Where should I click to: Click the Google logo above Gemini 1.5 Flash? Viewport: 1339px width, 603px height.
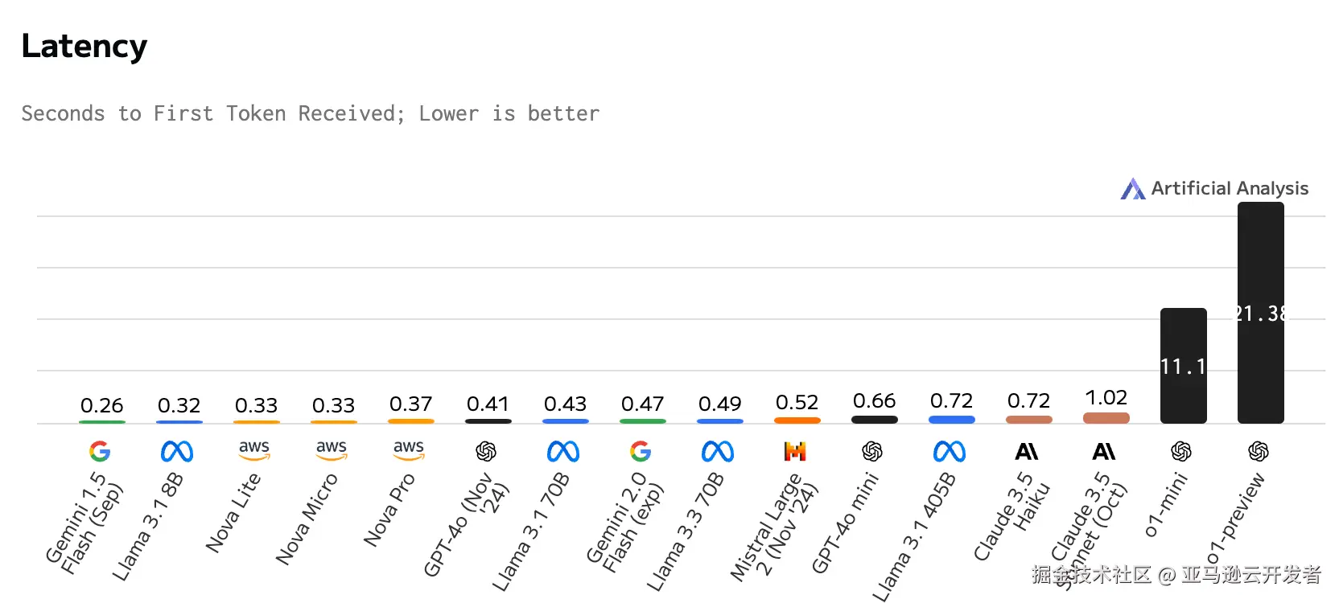100,451
